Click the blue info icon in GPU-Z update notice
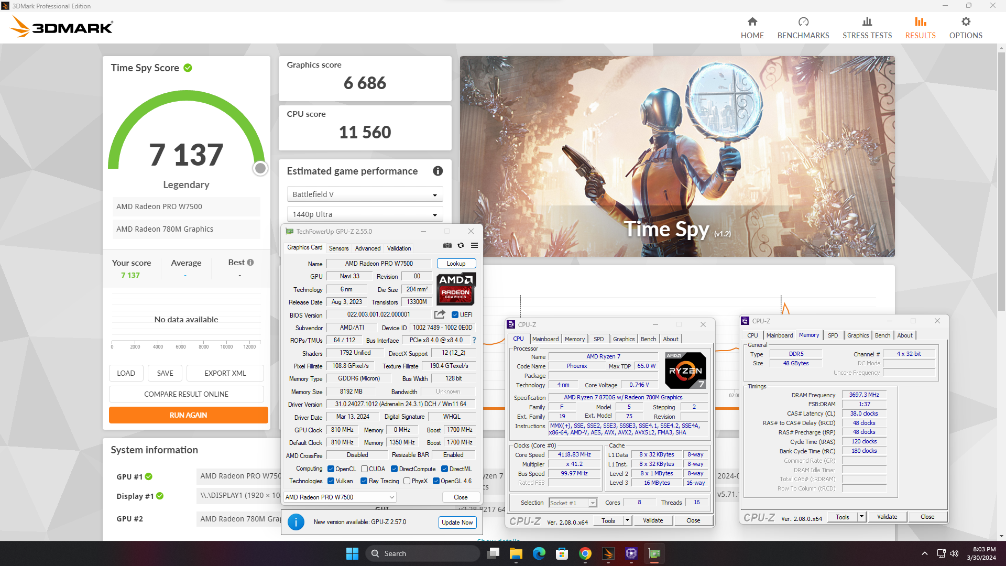 (x=296, y=522)
